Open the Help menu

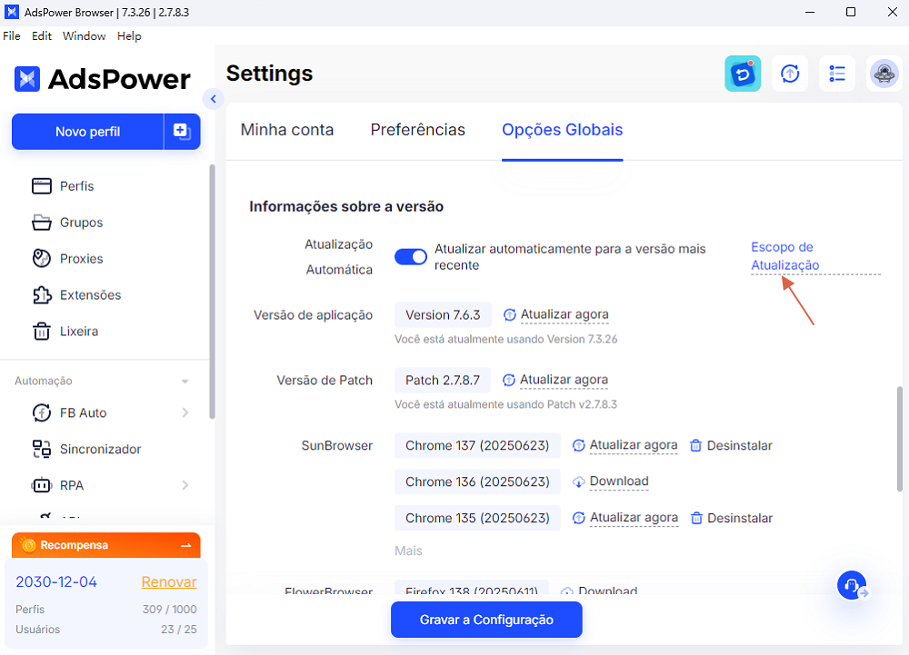(129, 36)
